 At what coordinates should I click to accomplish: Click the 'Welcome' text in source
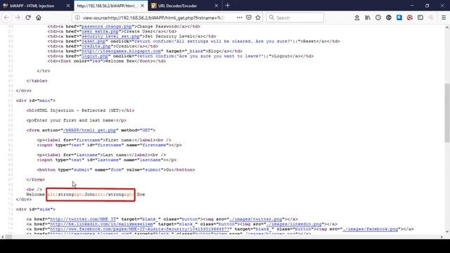[35, 195]
